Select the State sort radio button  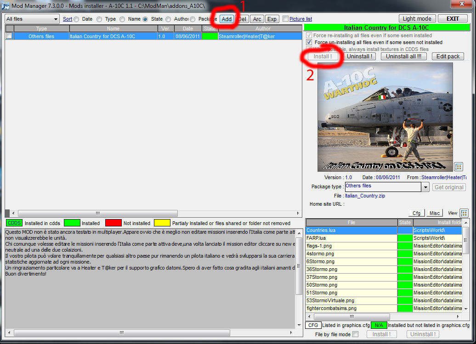pyautogui.click(x=145, y=19)
